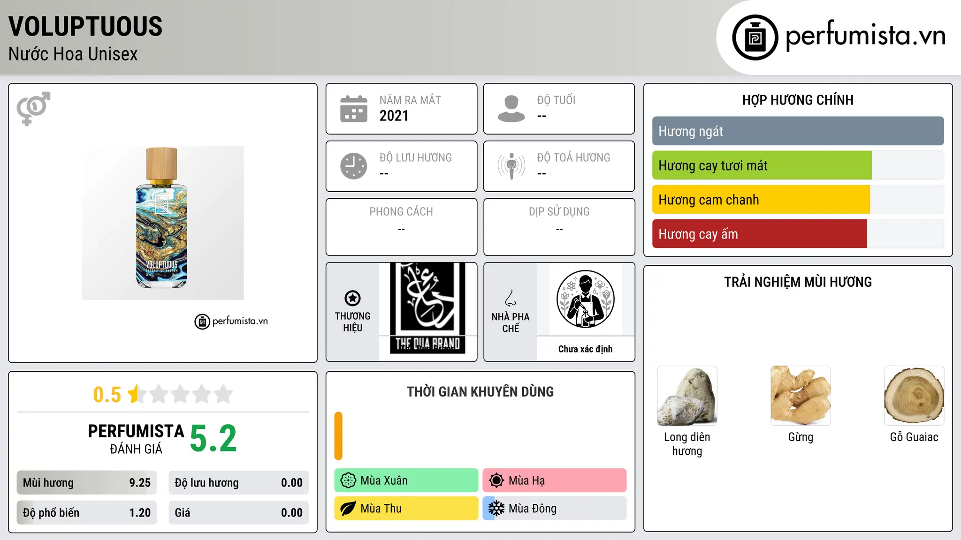Select the yellow Hương cam chanh bar
The width and height of the screenshot is (961, 540).
point(761,200)
